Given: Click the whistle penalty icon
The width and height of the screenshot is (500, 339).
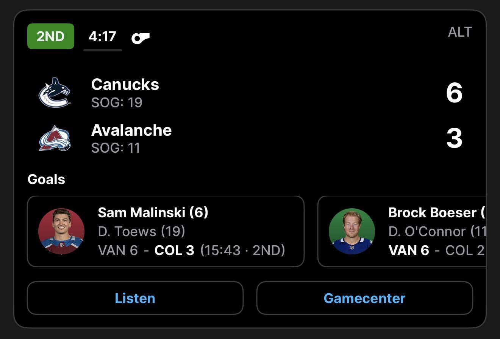Looking at the screenshot, I should click(141, 37).
